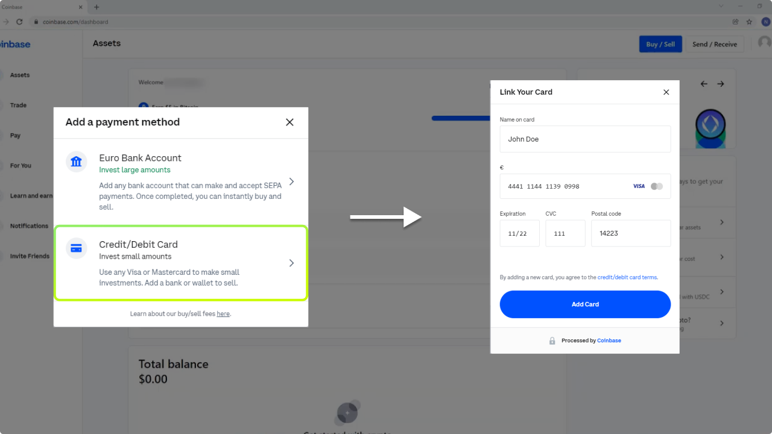Viewport: 772px width, 434px height.
Task: Bookmark this page with star icon
Action: tap(749, 22)
